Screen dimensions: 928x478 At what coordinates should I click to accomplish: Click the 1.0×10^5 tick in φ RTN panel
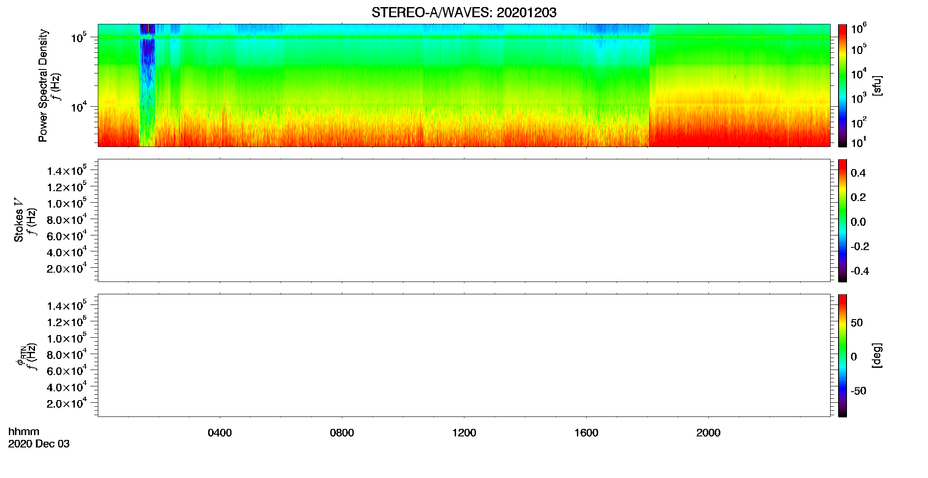(x=67, y=338)
